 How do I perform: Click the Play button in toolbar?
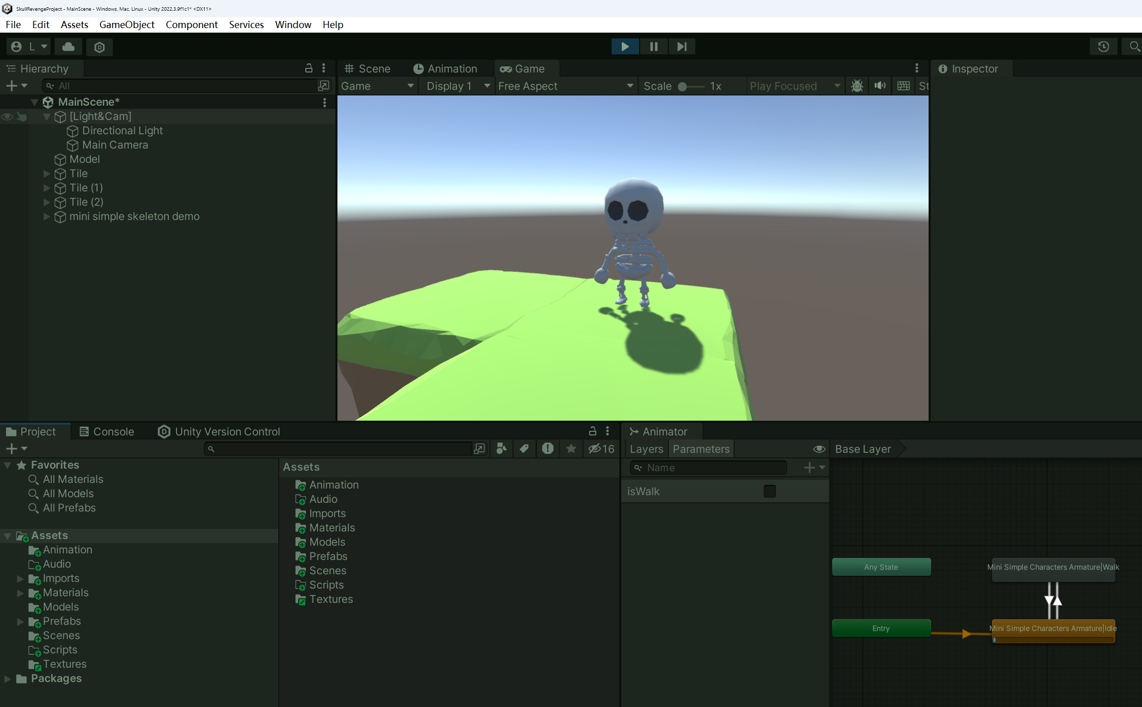(x=625, y=46)
